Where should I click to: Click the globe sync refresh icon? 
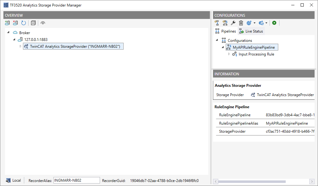click(261, 23)
